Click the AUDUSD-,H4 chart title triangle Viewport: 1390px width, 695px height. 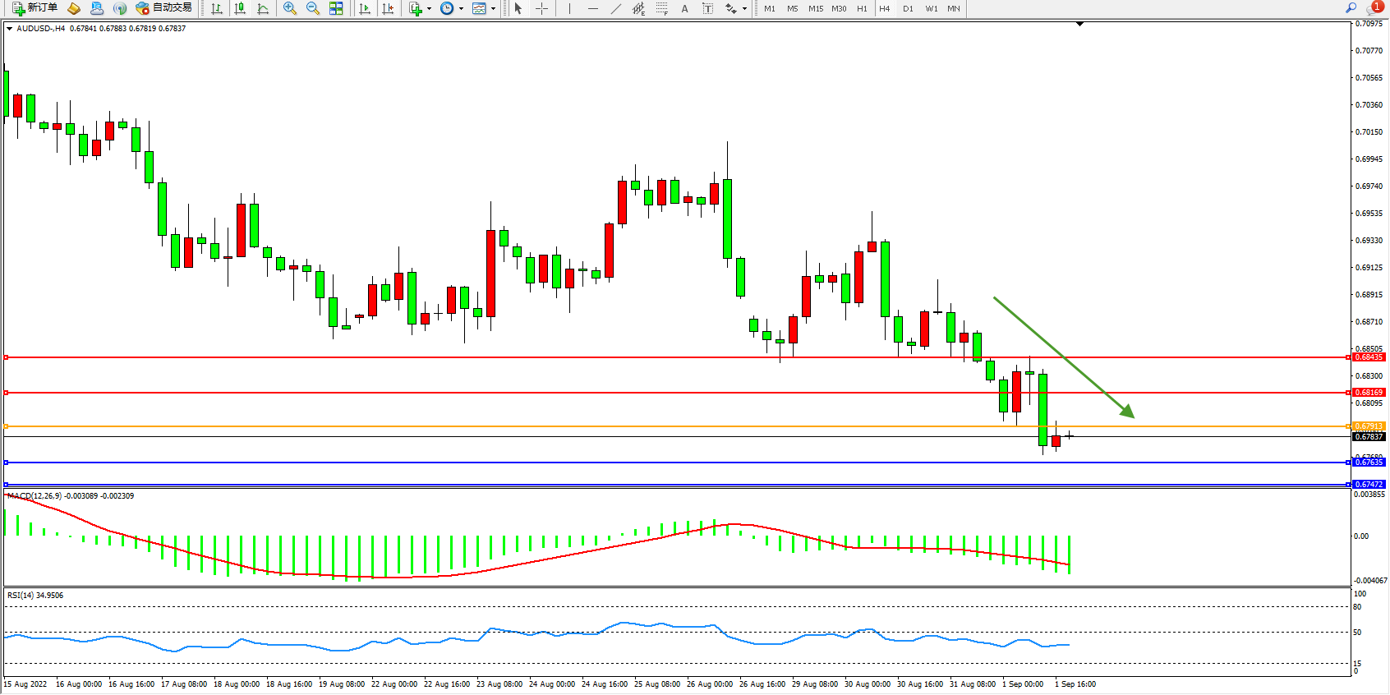pyautogui.click(x=9, y=28)
